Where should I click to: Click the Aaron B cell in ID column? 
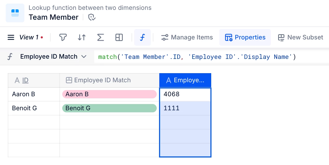(x=34, y=94)
